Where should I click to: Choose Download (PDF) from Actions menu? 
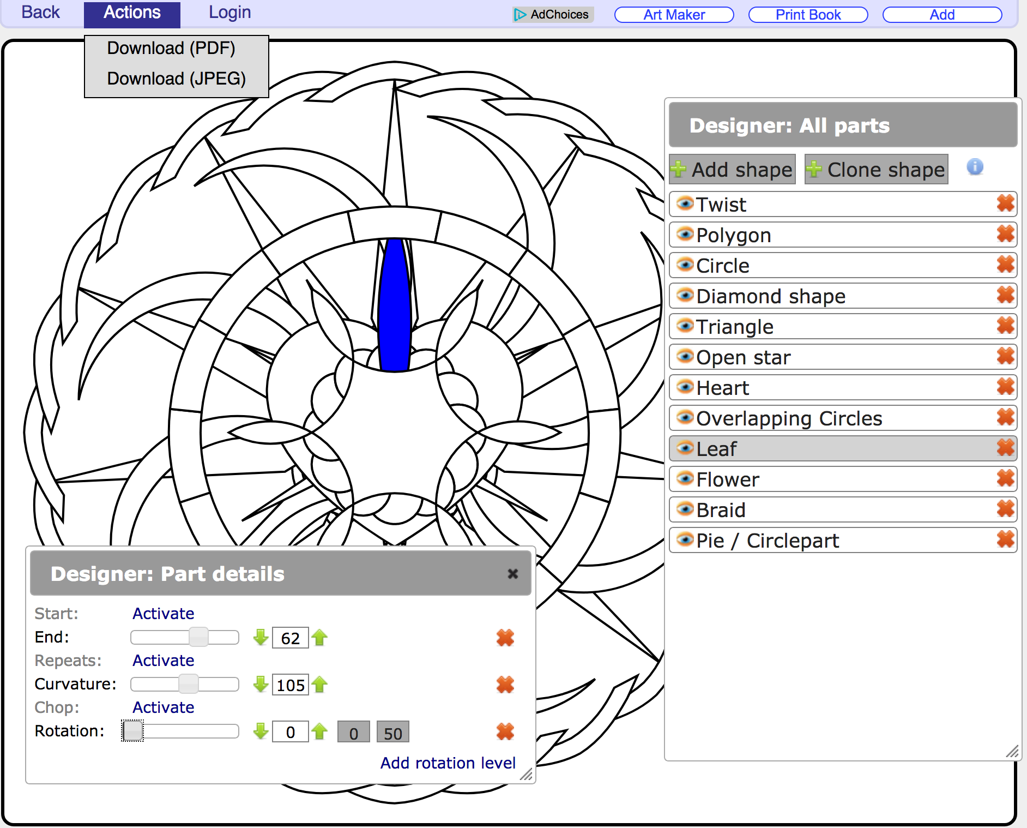tap(171, 48)
